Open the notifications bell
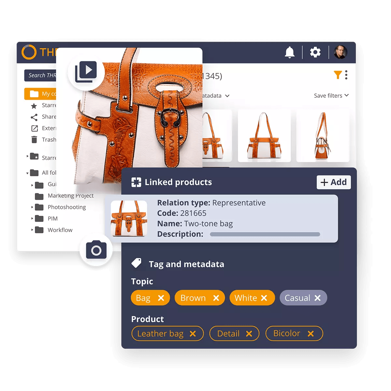The height and width of the screenshot is (391, 391). click(x=289, y=52)
